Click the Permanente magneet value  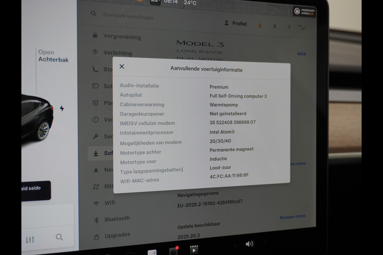[x=232, y=149]
